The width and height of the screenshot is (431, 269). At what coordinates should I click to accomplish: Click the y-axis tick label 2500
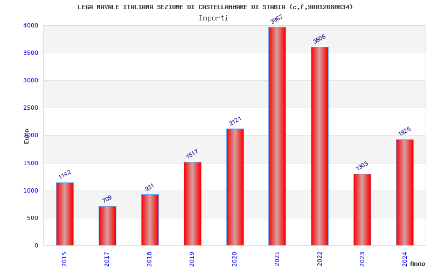(x=31, y=108)
